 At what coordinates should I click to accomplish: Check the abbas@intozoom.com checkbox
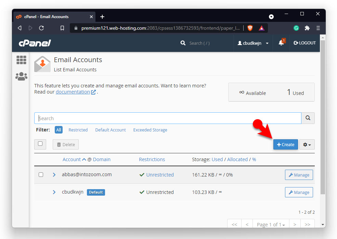pyautogui.click(x=41, y=174)
